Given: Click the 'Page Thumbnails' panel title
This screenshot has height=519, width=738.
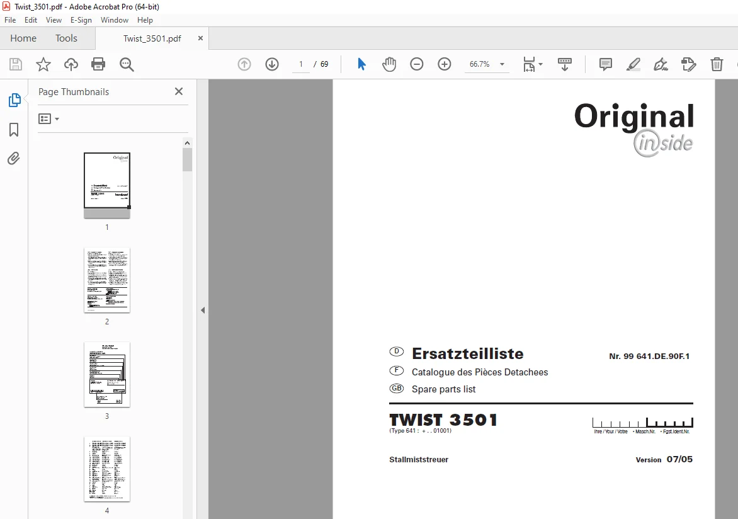Looking at the screenshot, I should [74, 92].
